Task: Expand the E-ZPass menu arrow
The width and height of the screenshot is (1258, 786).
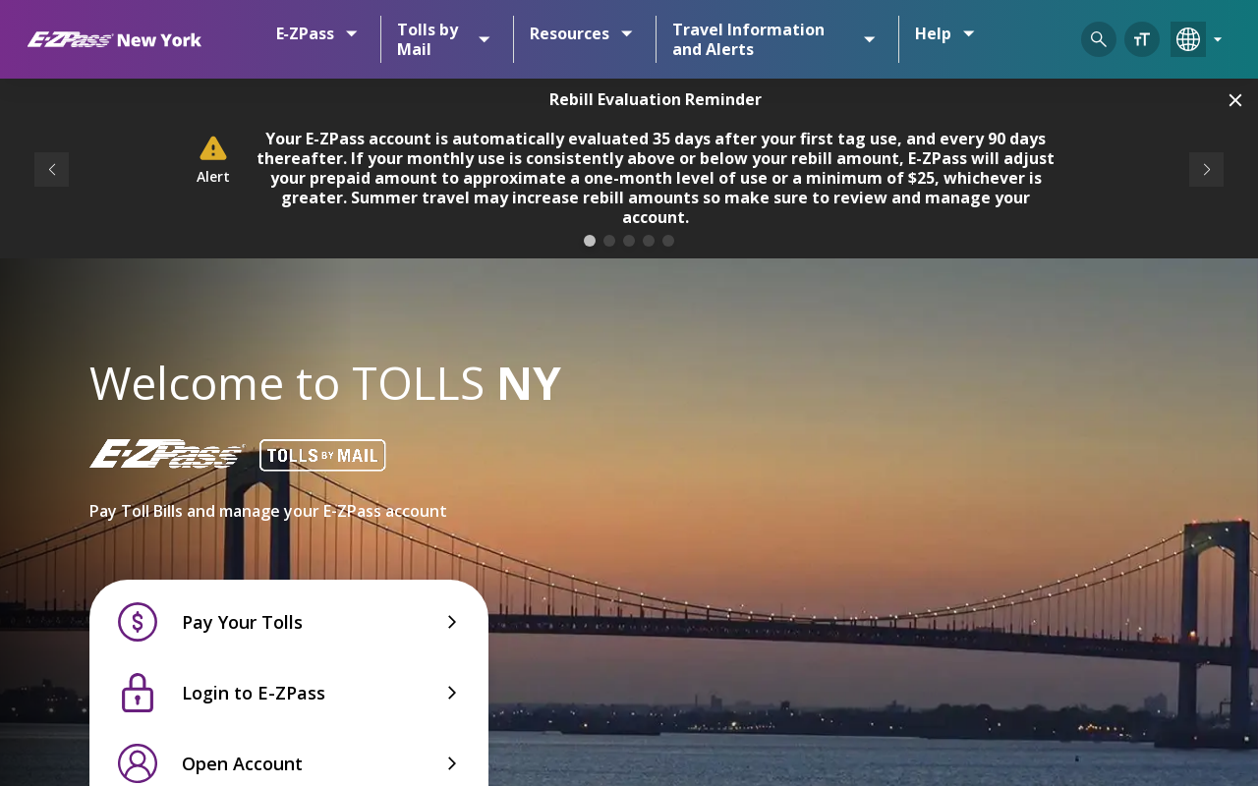Action: pos(351,33)
